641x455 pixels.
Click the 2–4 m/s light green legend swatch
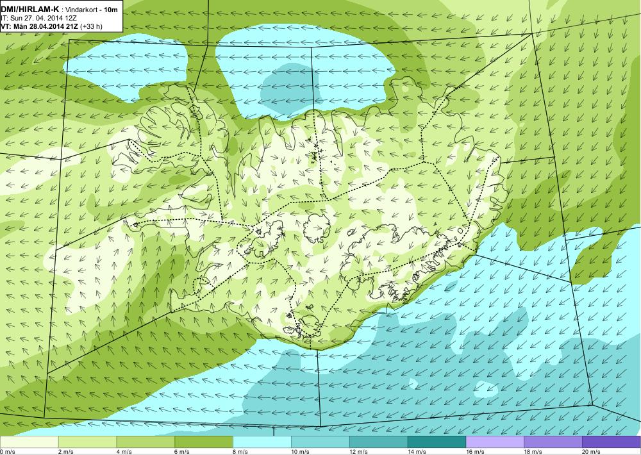click(87, 442)
